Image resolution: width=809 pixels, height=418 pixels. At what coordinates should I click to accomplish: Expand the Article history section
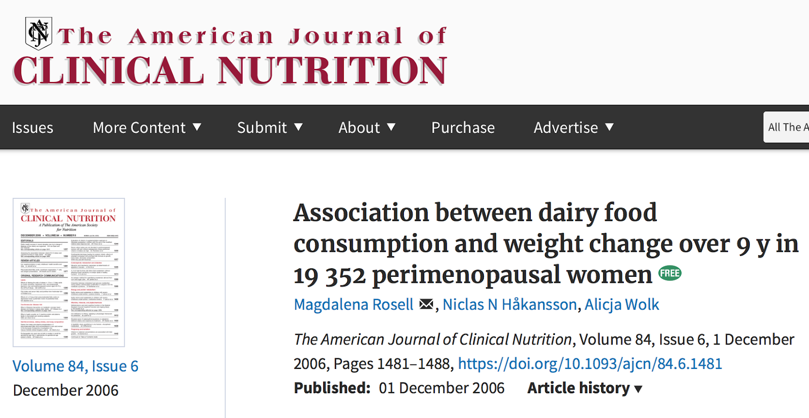point(585,388)
